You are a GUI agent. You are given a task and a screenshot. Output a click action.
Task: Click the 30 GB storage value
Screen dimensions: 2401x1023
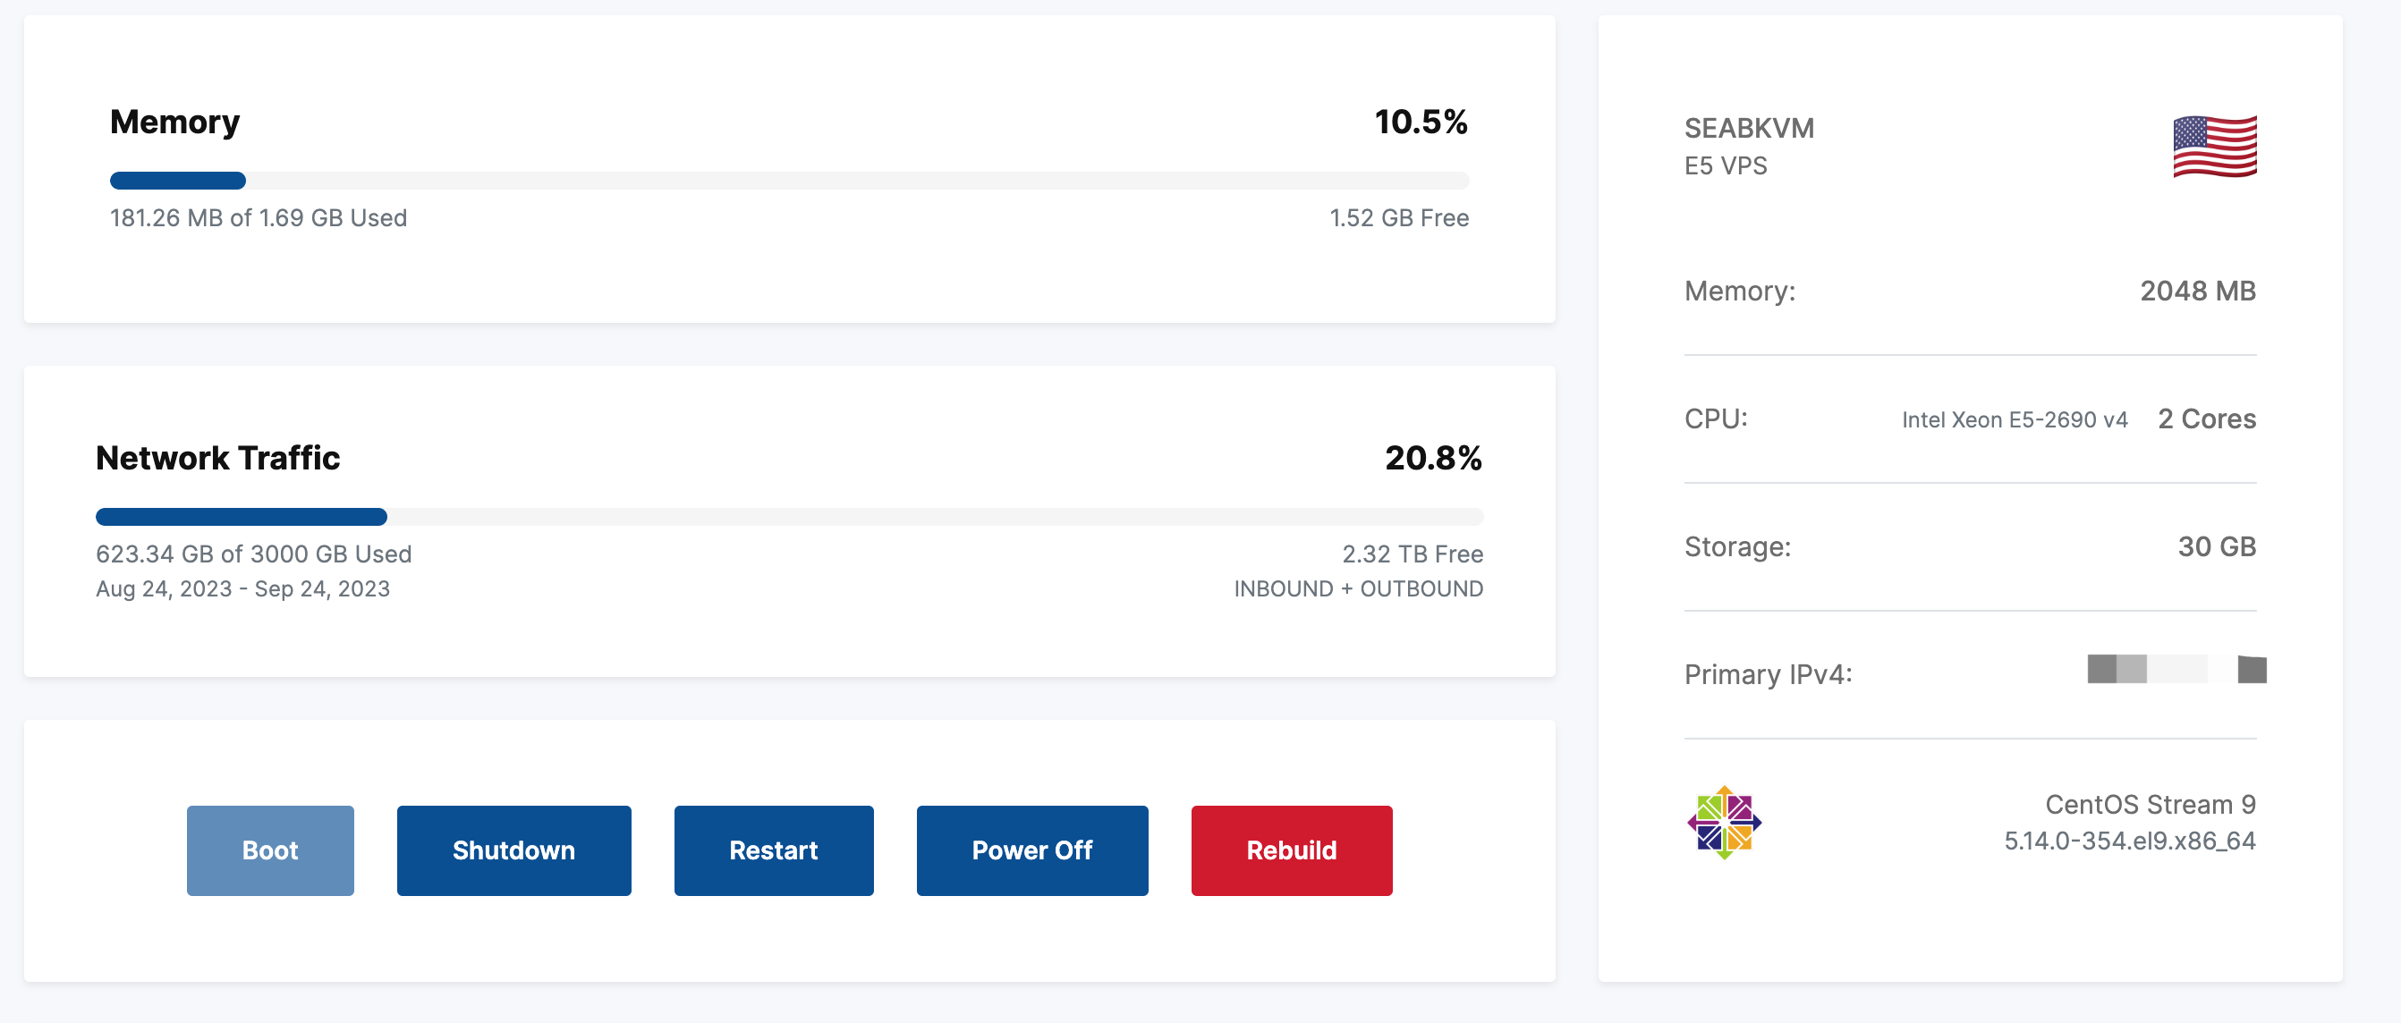point(2216,547)
